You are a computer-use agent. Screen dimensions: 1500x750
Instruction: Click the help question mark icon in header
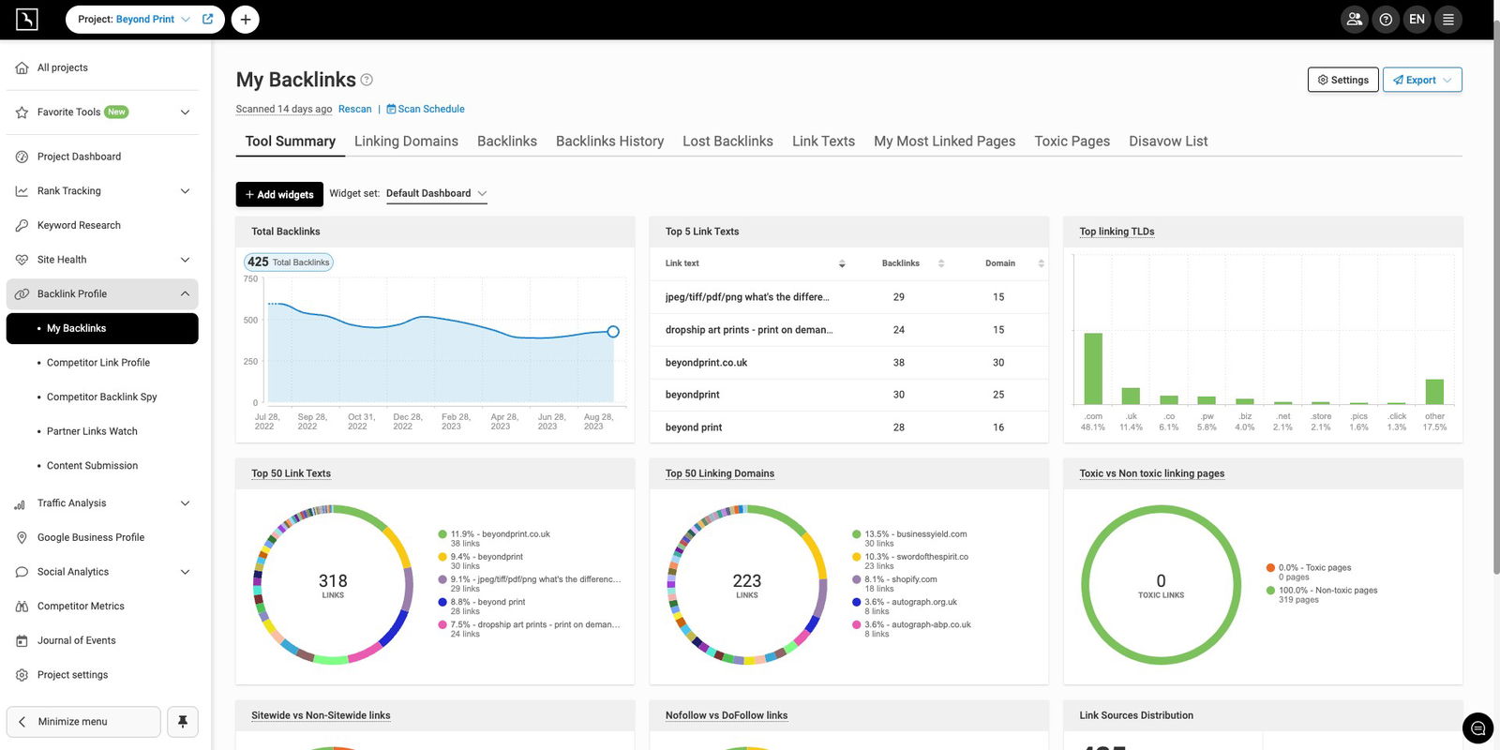point(1386,19)
